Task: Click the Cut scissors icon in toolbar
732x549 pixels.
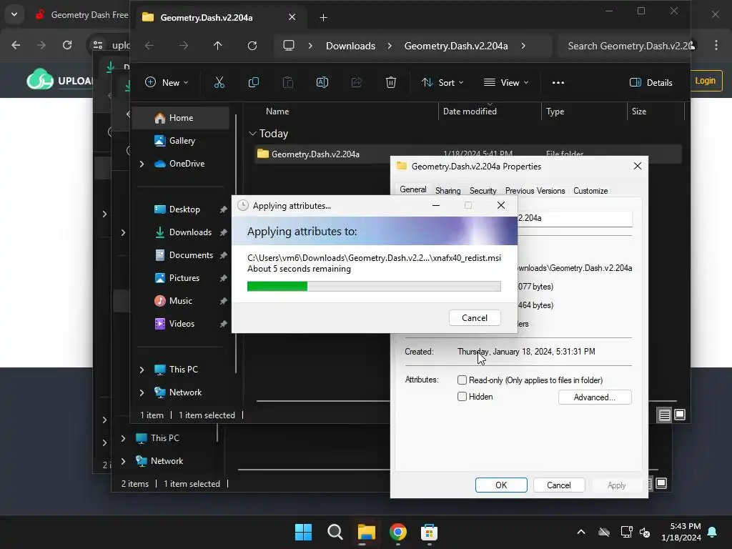Action: (x=219, y=83)
